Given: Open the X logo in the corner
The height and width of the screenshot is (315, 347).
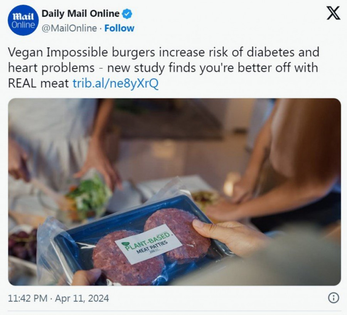Looking at the screenshot, I should click(x=333, y=13).
